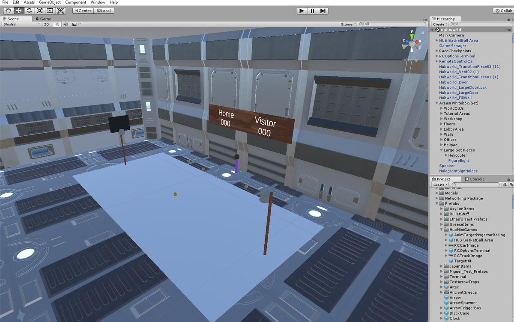The image size is (514, 322).
Task: Toggle pivot mode Center button
Action: click(83, 11)
